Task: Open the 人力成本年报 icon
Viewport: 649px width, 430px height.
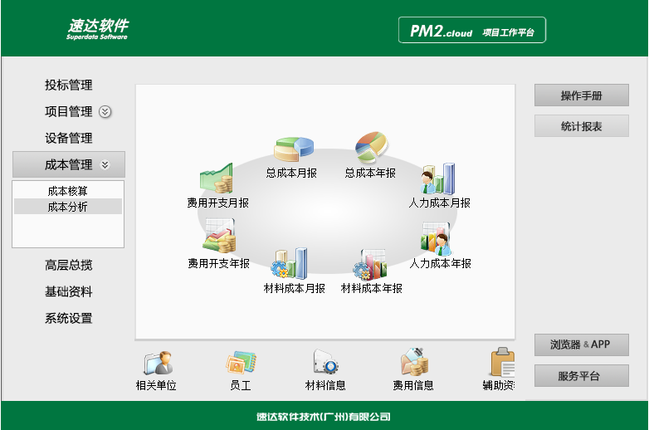Action: point(436,239)
